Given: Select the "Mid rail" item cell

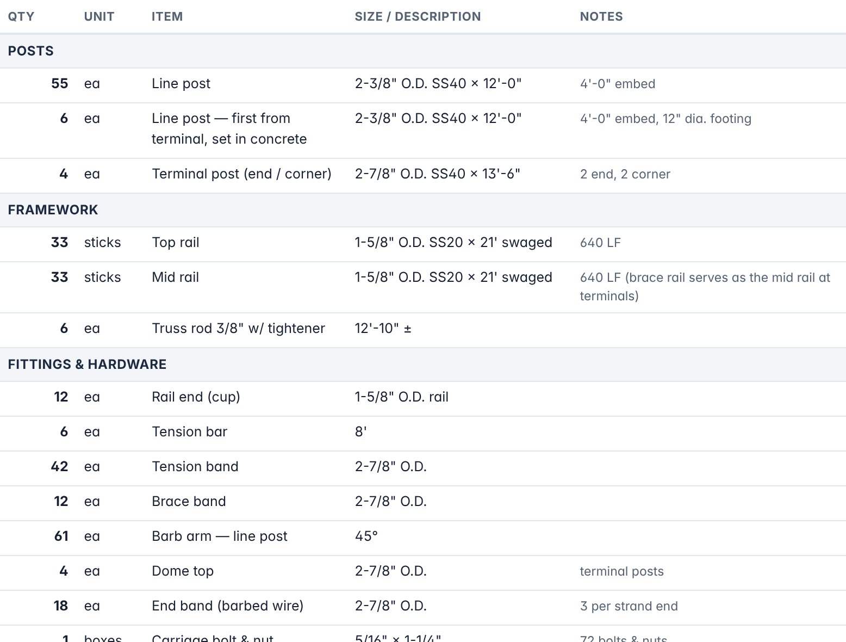Looking at the screenshot, I should [x=175, y=277].
